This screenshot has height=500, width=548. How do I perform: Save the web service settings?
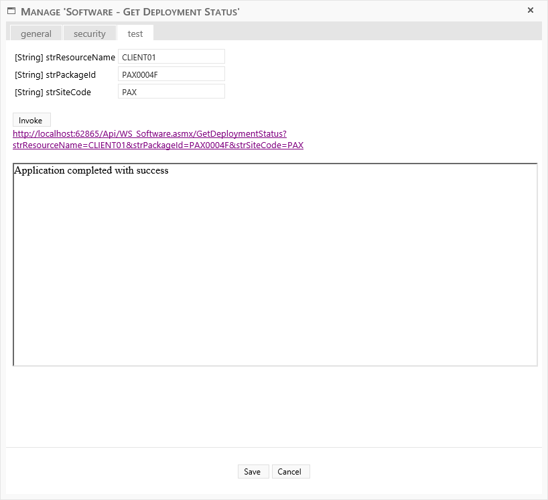tap(253, 472)
